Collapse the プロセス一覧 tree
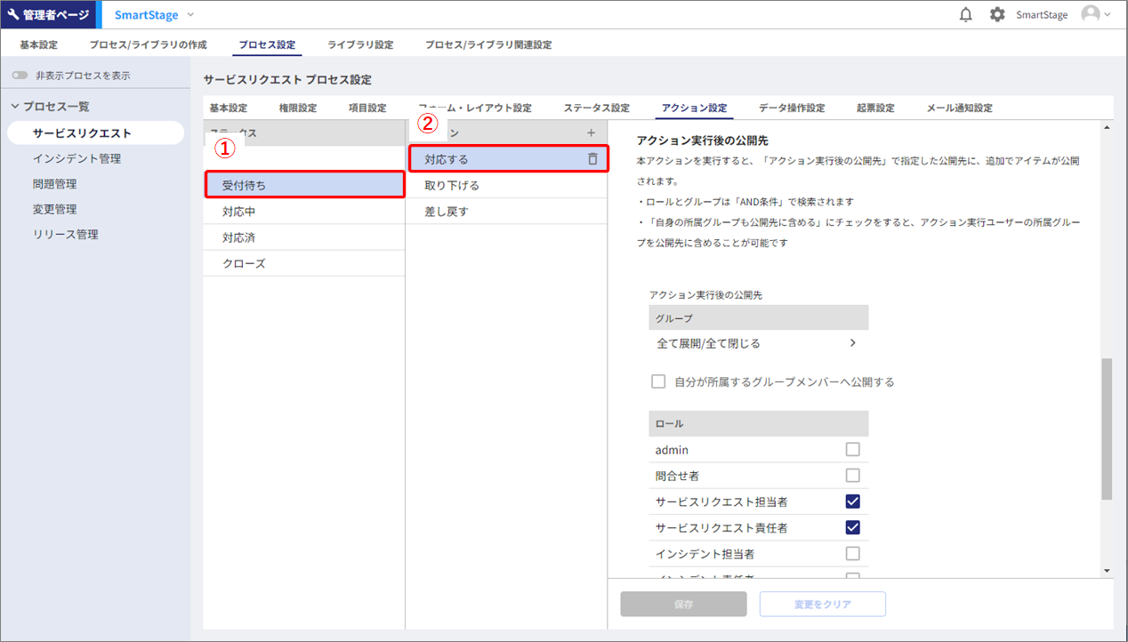 click(x=15, y=107)
